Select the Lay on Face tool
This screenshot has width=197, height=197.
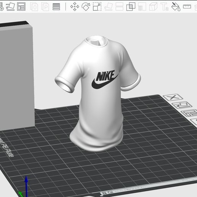(x=108, y=6)
